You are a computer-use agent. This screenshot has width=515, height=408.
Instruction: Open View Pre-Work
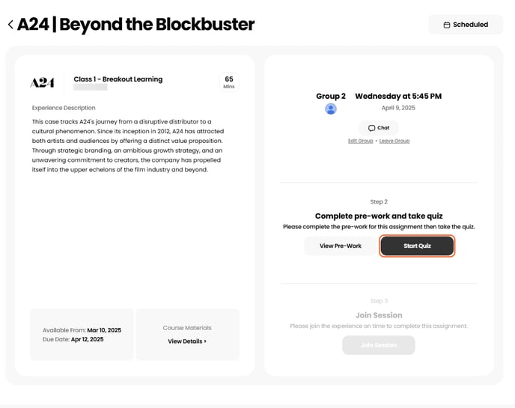coord(341,246)
